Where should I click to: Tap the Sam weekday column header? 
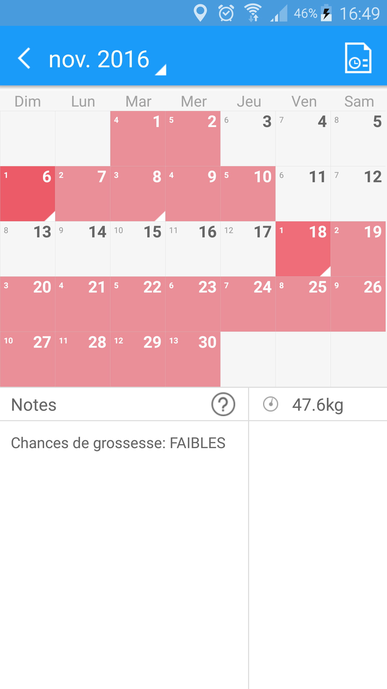(359, 101)
